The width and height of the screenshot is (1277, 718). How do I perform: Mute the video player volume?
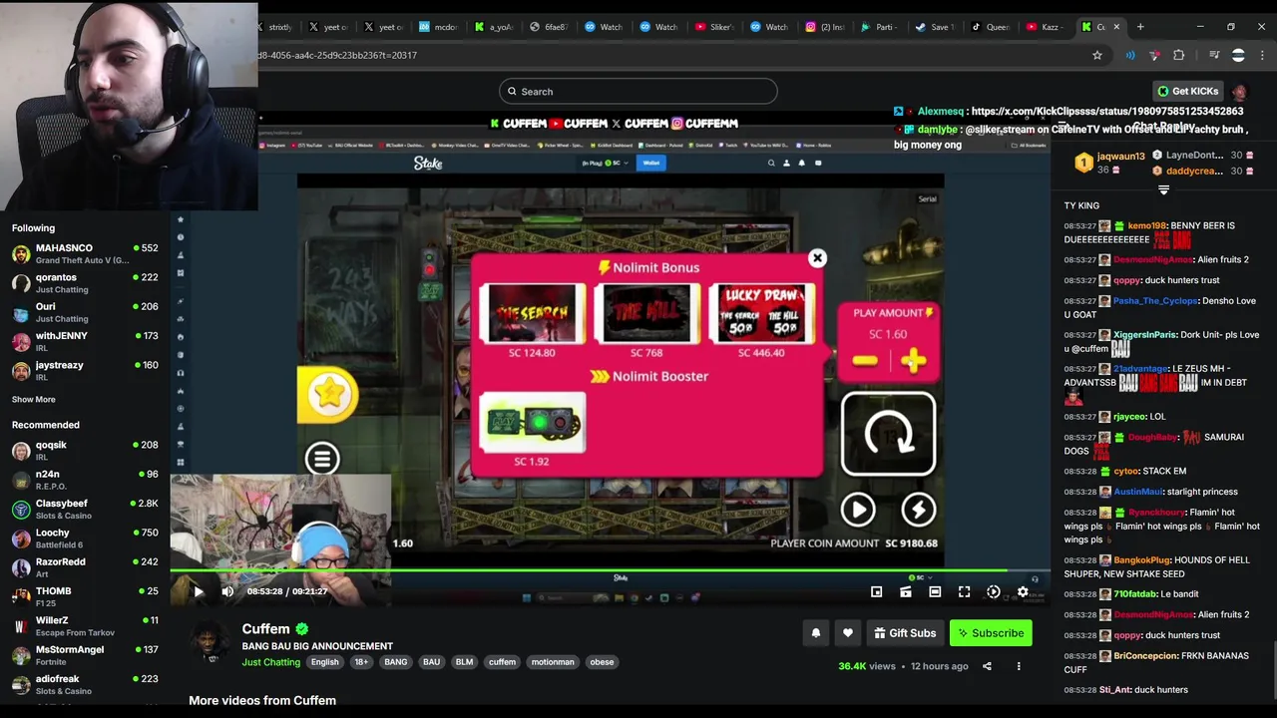pyautogui.click(x=227, y=591)
